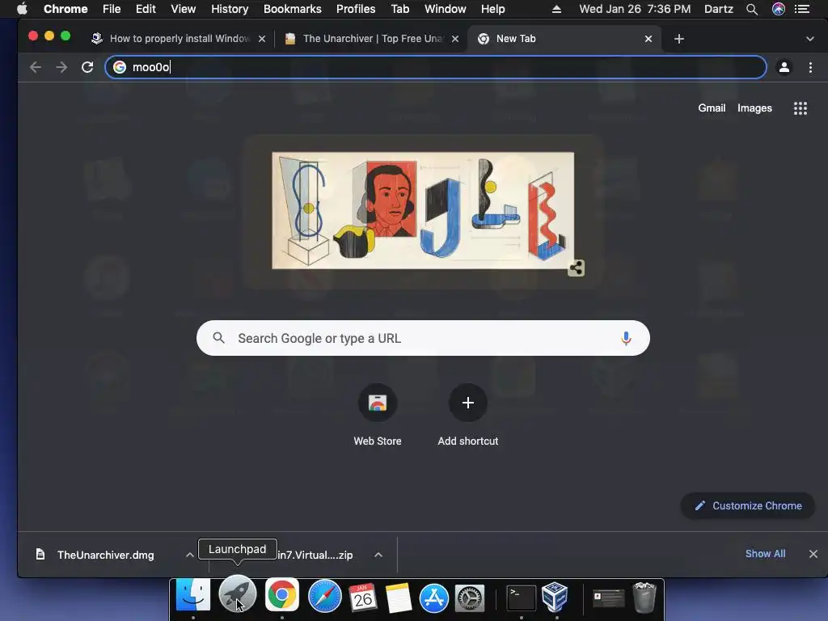Viewport: 828px width, 621px height.
Task: Close the How to properly install Windows tab
Action: tap(262, 39)
